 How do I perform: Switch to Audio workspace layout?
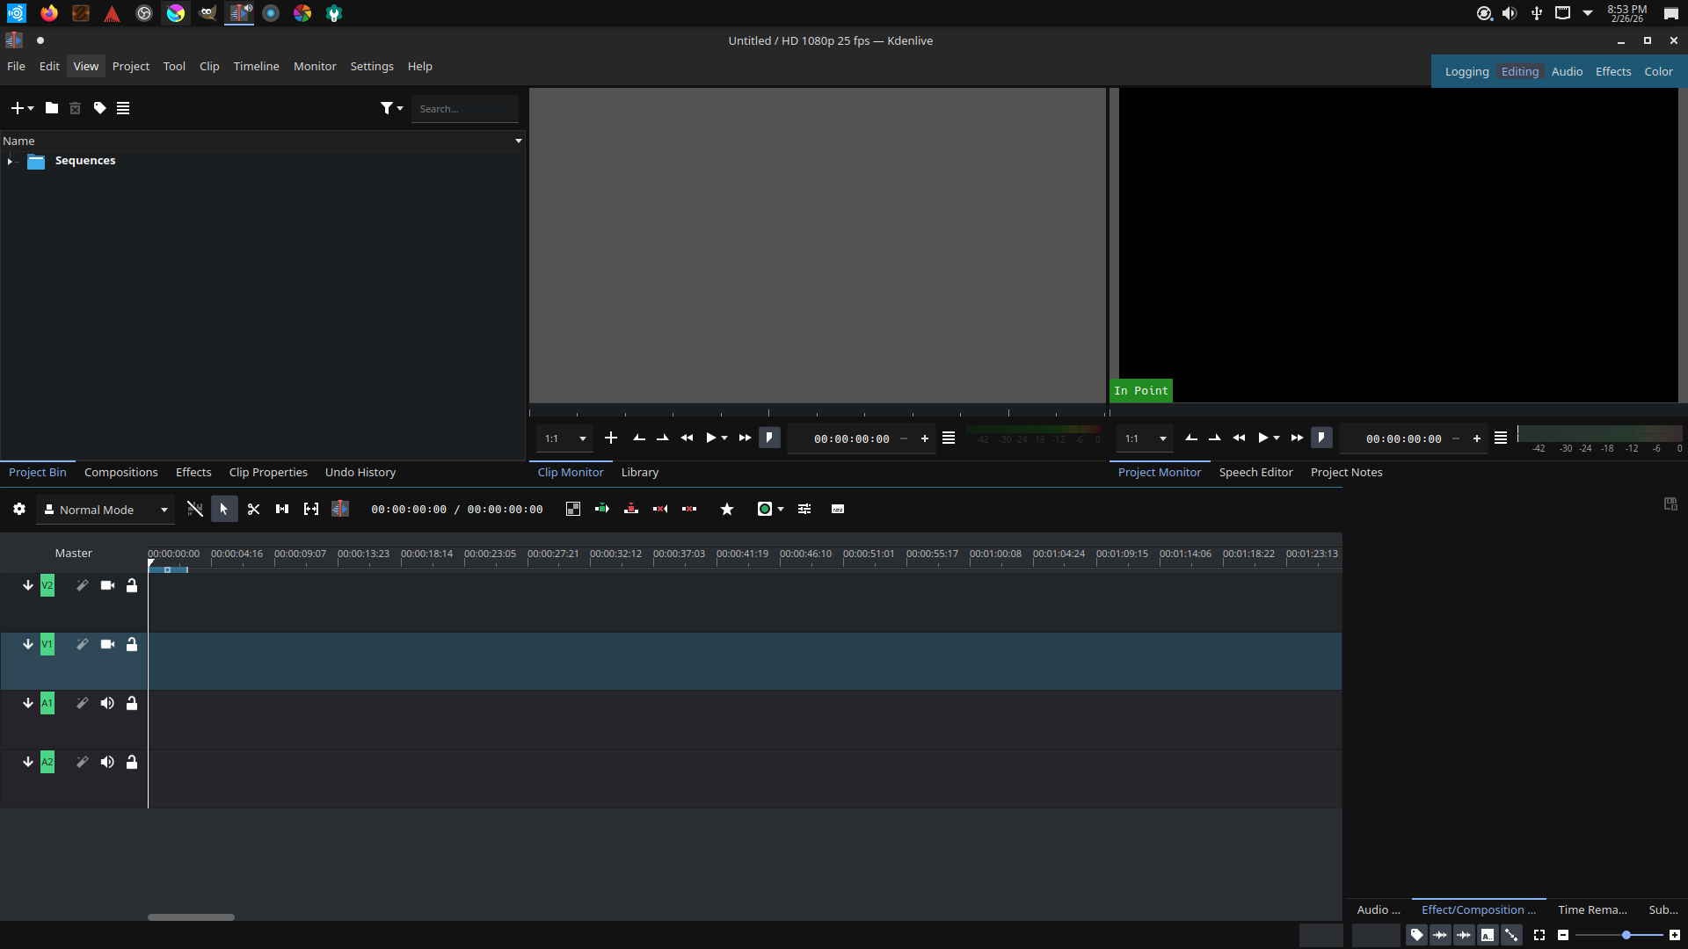1567,72
